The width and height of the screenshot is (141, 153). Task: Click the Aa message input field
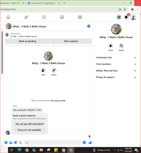coord(53,143)
